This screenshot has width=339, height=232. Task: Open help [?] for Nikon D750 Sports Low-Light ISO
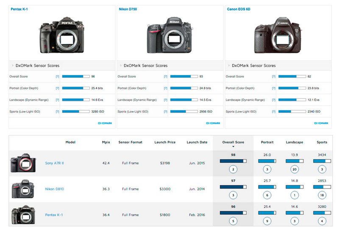click(165, 112)
